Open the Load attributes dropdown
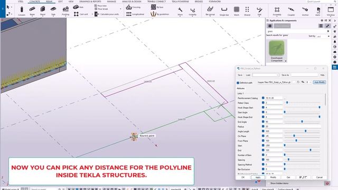 click(266, 75)
